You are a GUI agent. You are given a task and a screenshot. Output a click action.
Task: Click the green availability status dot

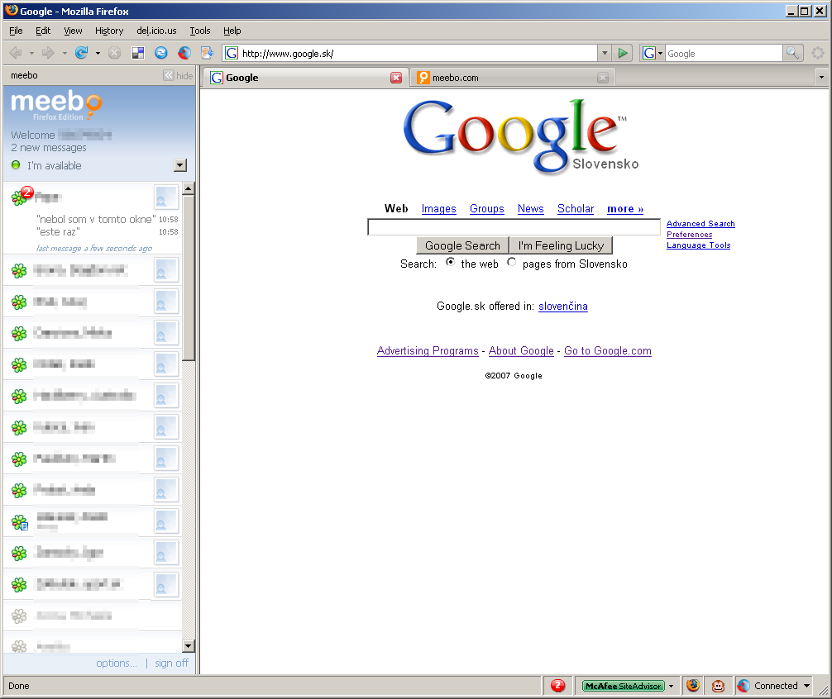tap(16, 164)
